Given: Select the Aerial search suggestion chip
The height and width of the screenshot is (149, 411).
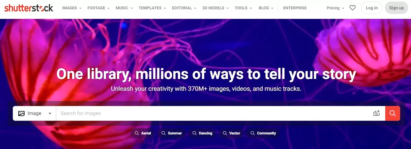Looking at the screenshot, I should (143, 133).
